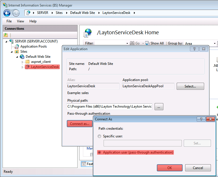Click the SERVER node computer icon
This screenshot has height=177, width=218.
pos(11,41)
